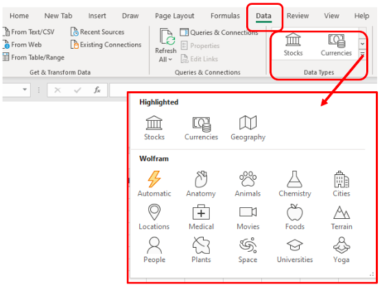Click Existing Connections
The width and height of the screenshot is (382, 293).
(x=106, y=45)
